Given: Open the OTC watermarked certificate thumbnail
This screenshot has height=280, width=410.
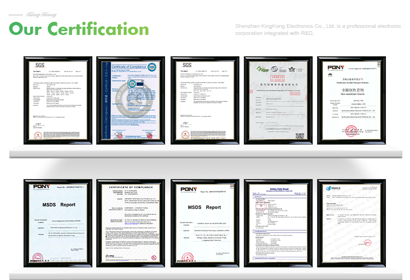Looking at the screenshot, I should [x=352, y=223].
